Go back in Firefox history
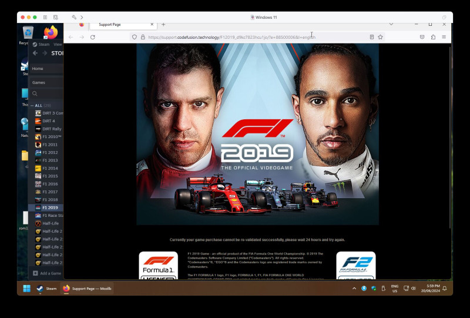Viewport: 470px width, 318px height. (x=70, y=37)
